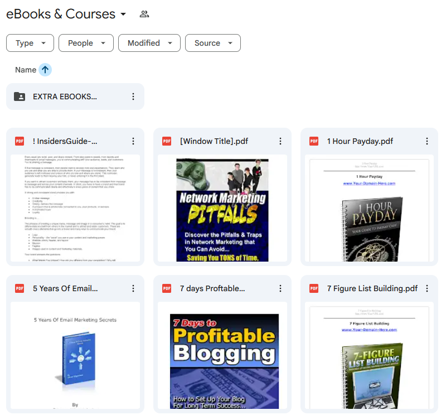Click the Name column header
This screenshot has width=446, height=415.
[x=26, y=70]
